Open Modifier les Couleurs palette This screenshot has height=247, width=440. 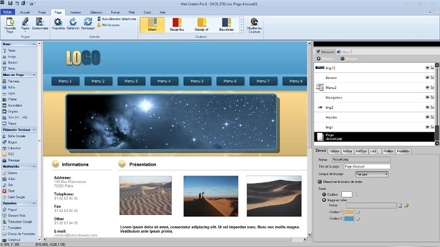click(254, 26)
